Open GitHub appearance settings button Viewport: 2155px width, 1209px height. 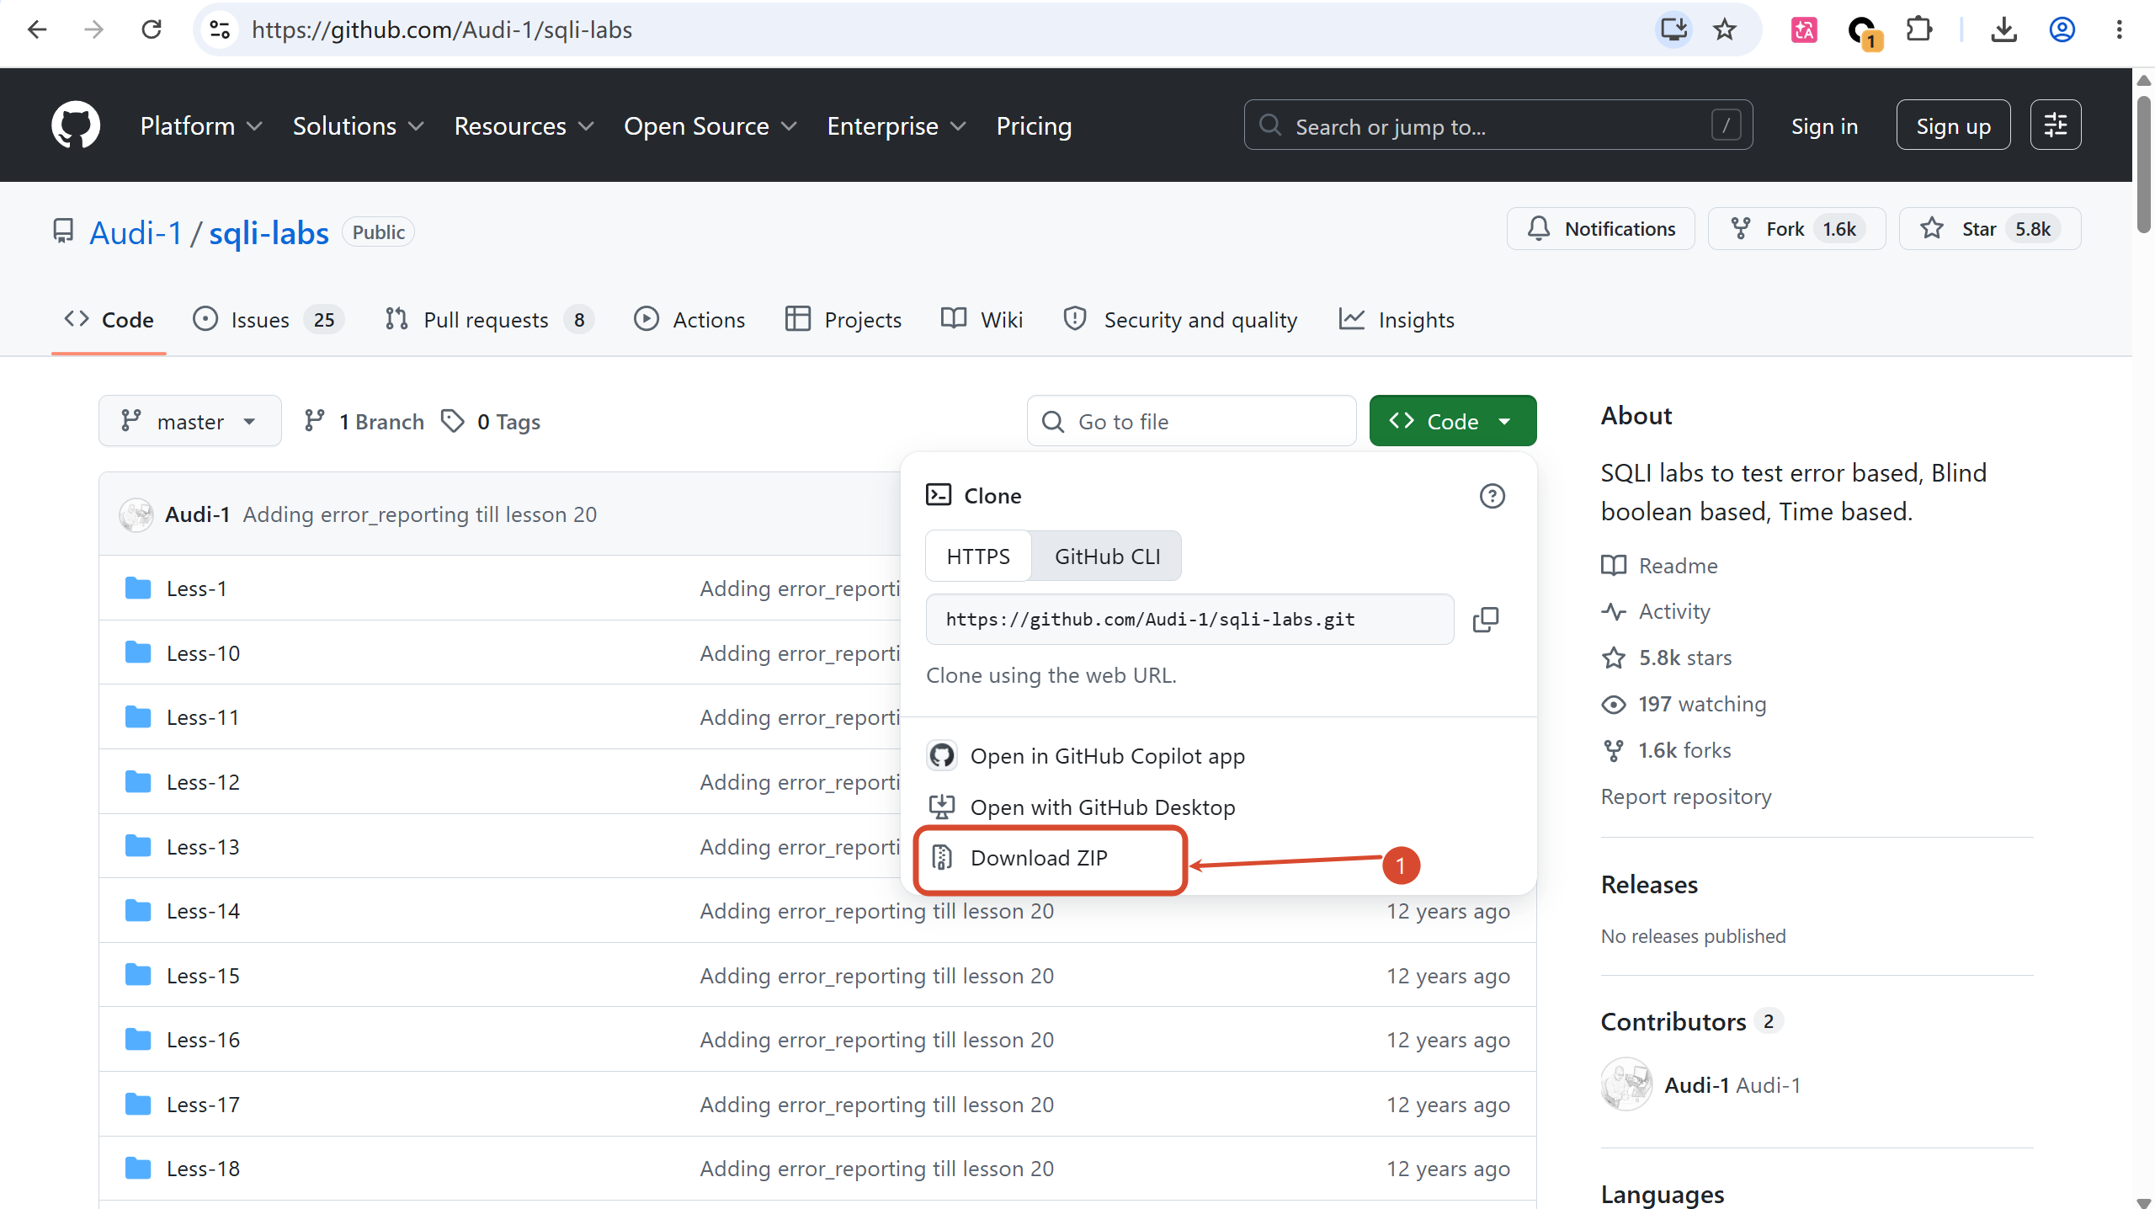[2056, 125]
